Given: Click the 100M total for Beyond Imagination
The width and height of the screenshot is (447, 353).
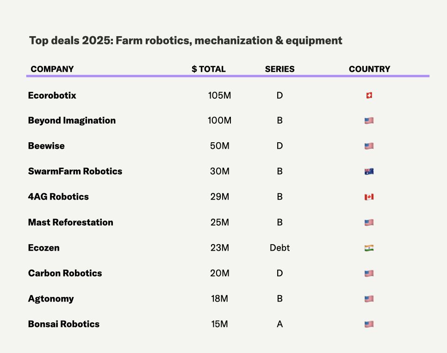Looking at the screenshot, I should coord(219,121).
